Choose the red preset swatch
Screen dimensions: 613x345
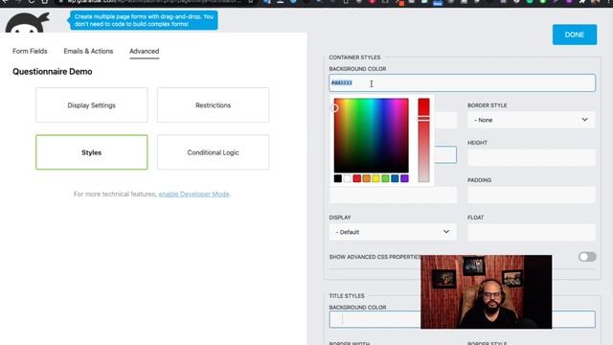coord(357,178)
